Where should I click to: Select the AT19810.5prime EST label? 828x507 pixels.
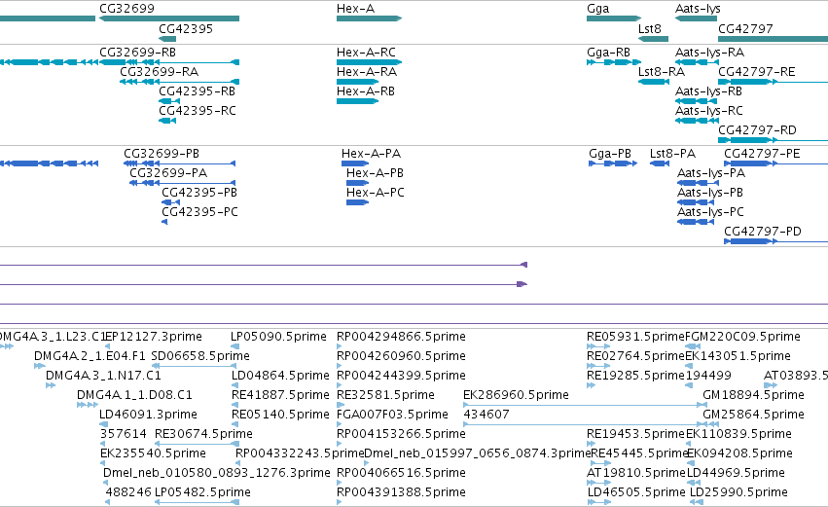point(635,473)
